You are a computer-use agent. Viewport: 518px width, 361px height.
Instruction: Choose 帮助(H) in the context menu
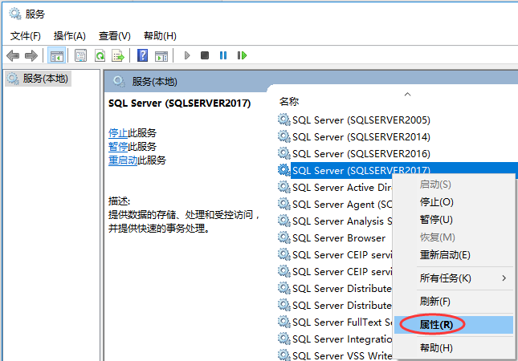(x=454, y=348)
